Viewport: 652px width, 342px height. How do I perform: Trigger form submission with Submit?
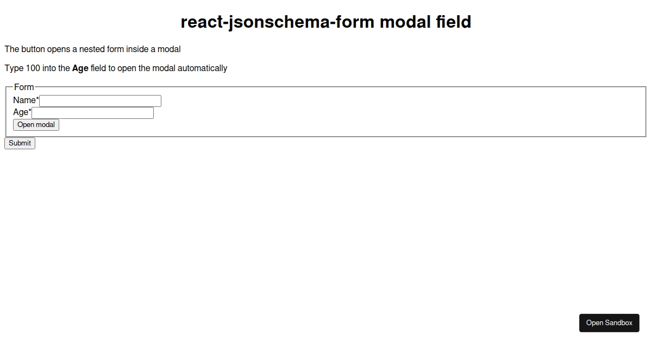pos(20,143)
